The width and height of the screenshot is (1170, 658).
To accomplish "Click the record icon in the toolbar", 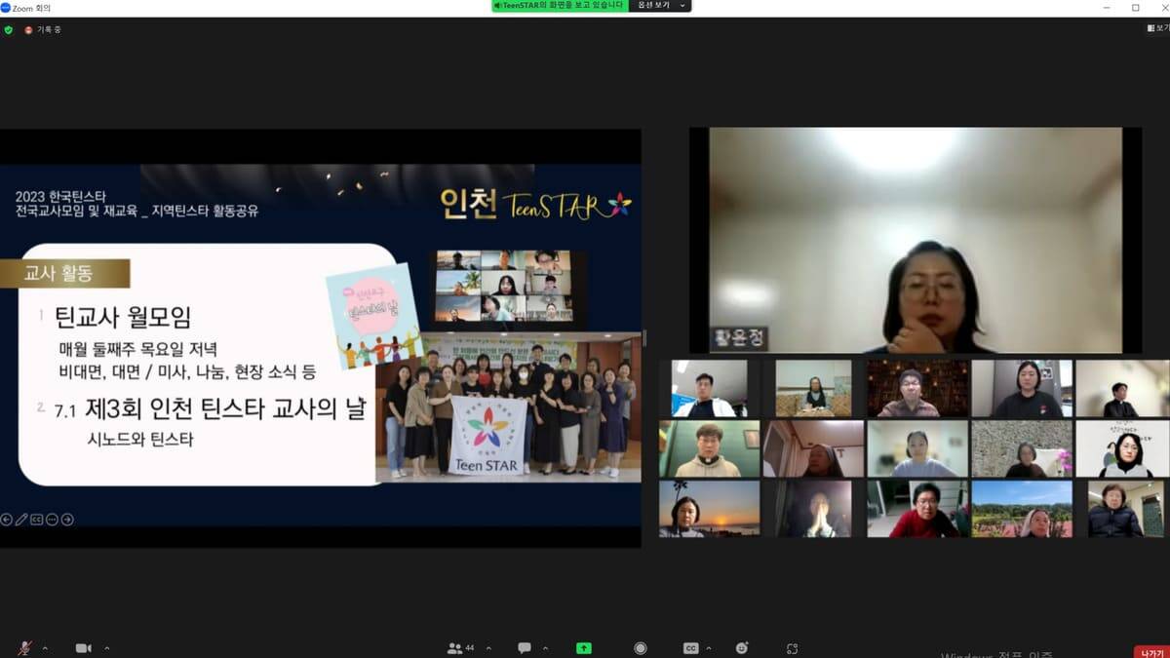I will click(x=640, y=648).
